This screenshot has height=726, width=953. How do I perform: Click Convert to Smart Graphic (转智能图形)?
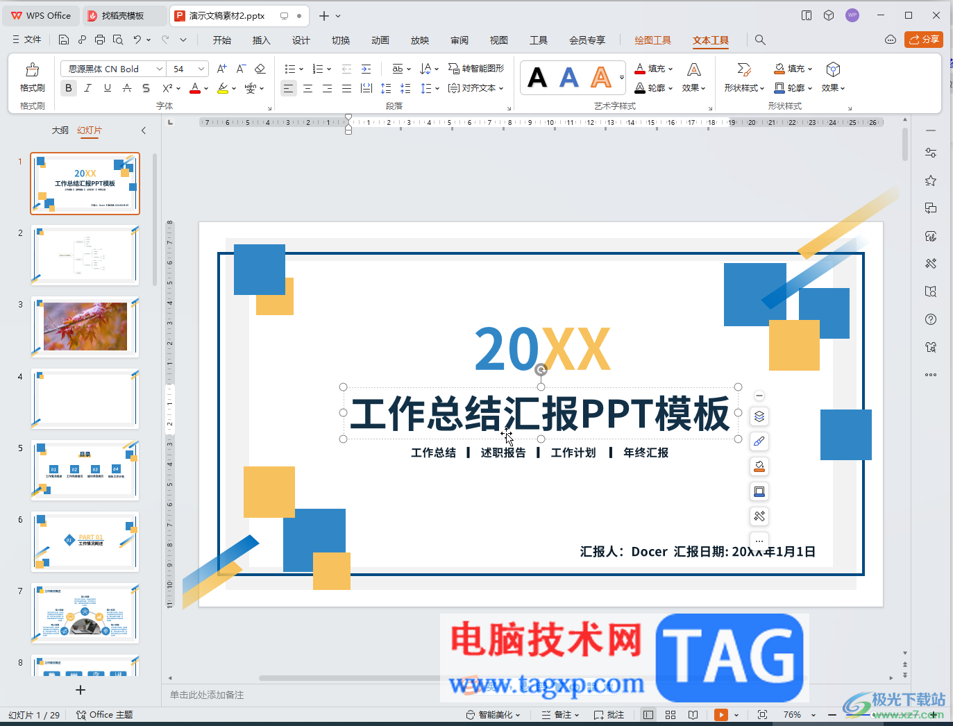pos(476,68)
